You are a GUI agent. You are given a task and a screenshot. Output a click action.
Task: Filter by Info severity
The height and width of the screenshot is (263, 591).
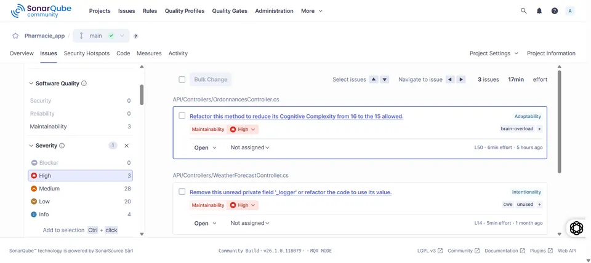[80, 214]
